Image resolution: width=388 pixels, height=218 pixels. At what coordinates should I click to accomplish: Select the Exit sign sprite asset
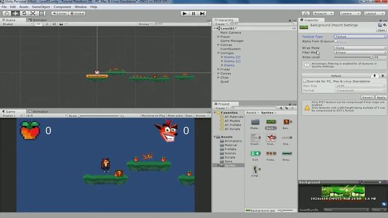pos(255,153)
